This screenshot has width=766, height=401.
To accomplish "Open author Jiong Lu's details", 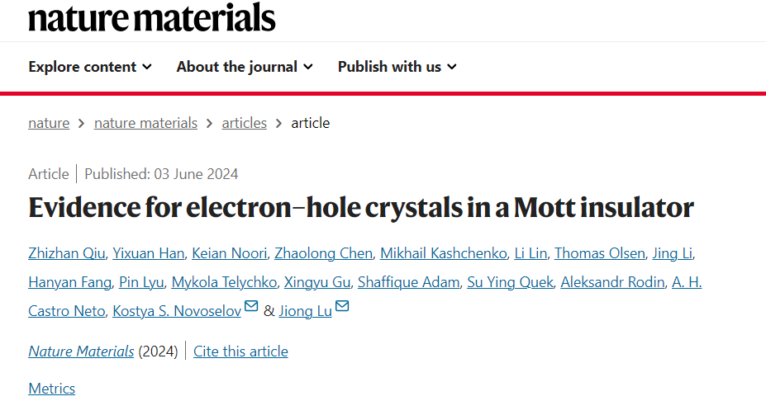I will (305, 311).
